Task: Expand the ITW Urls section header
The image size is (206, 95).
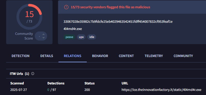Action: tap(20, 74)
